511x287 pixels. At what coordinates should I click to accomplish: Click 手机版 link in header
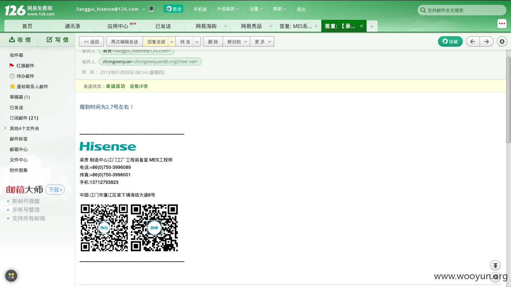coord(200,9)
